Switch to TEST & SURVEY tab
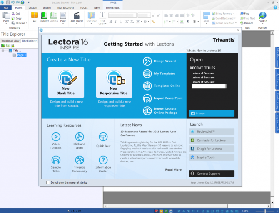This screenshot has width=279, height=213. click(x=65, y=8)
